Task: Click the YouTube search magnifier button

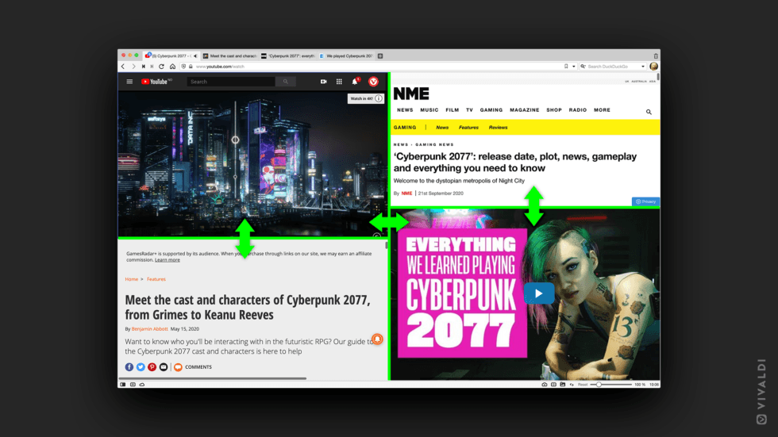Action: [x=285, y=82]
